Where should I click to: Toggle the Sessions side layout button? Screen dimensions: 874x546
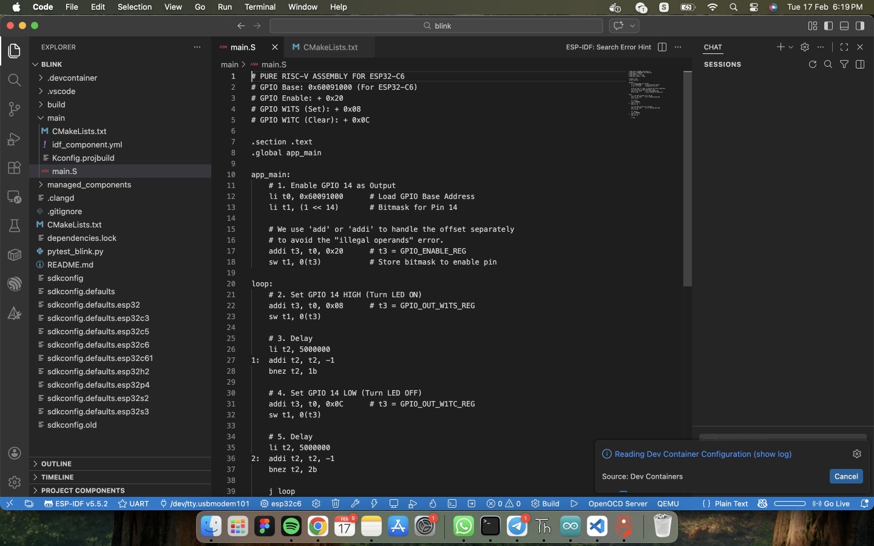click(860, 64)
